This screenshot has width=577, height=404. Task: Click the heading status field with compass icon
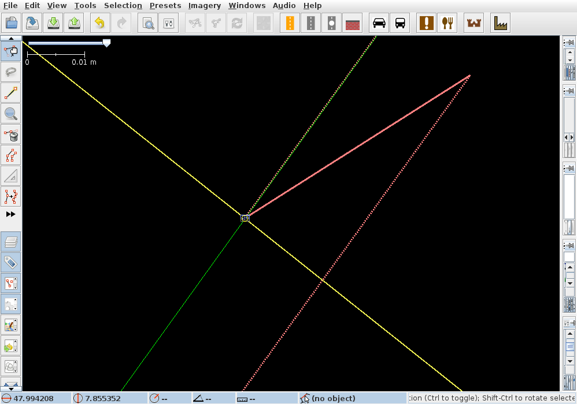tap(169, 398)
